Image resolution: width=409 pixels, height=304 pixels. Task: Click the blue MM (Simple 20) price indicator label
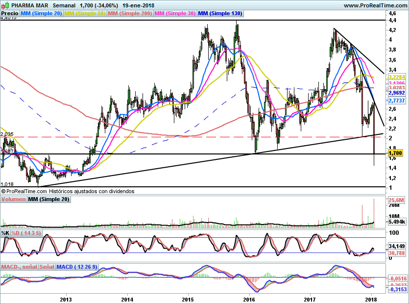[x=42, y=14]
